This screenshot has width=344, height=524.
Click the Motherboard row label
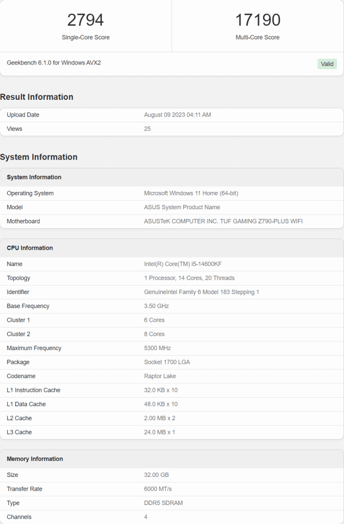tap(24, 222)
